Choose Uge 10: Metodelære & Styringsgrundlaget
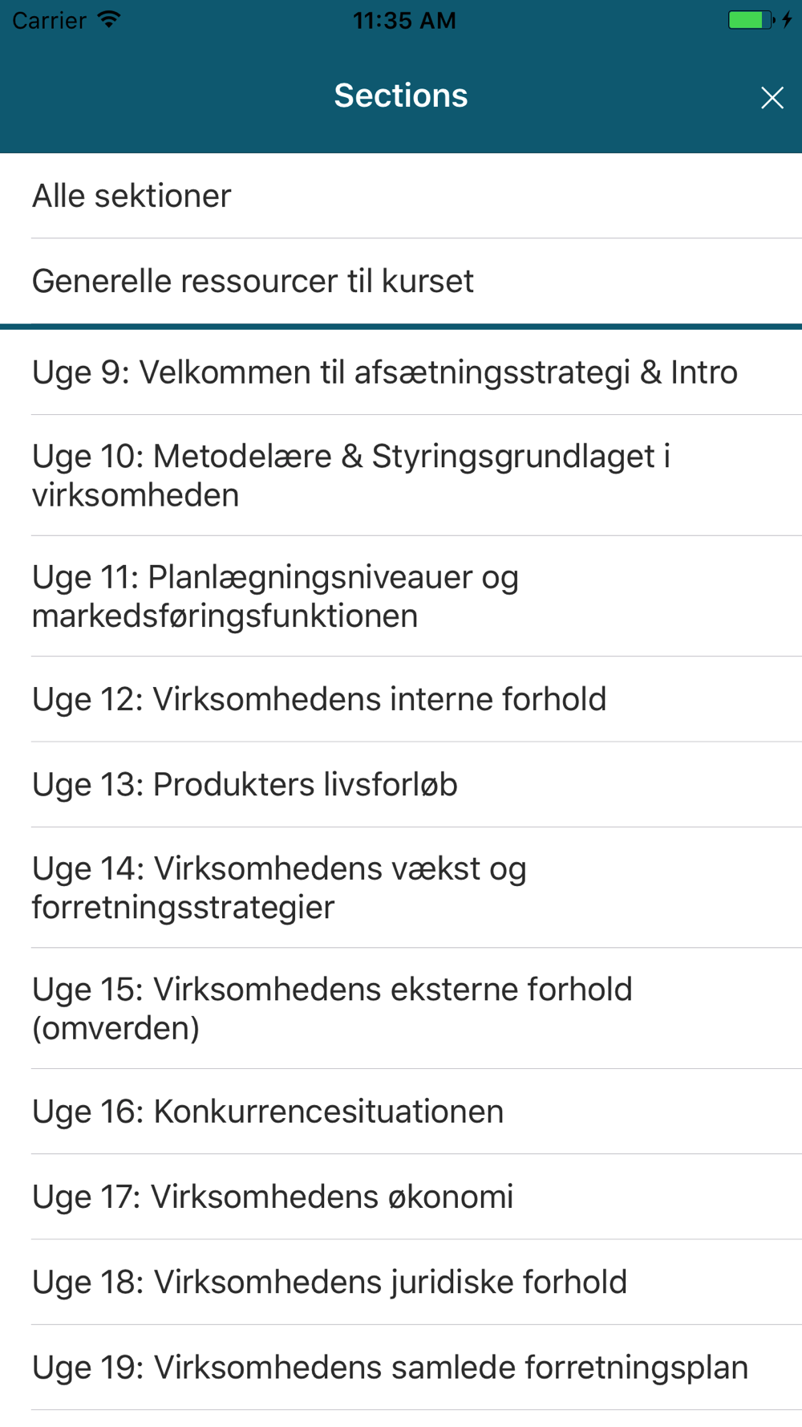 (401, 475)
